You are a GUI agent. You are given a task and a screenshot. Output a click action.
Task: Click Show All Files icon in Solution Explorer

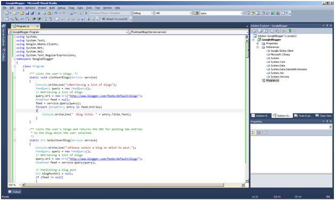point(260,31)
